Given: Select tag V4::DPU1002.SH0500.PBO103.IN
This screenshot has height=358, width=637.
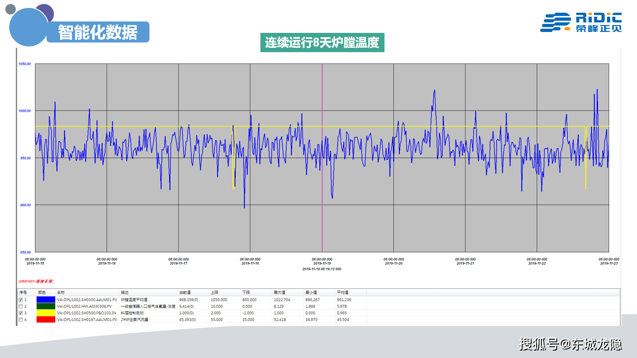Looking at the screenshot, I should [x=86, y=313].
